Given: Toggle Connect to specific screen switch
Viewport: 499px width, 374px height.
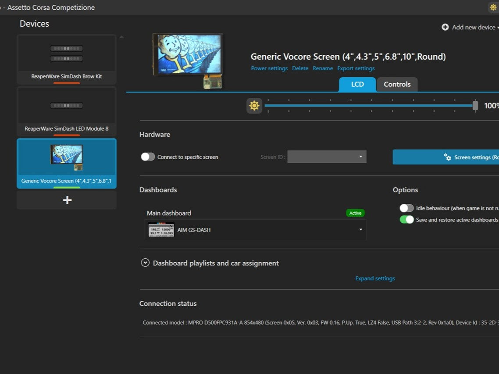Looking at the screenshot, I should click(148, 157).
